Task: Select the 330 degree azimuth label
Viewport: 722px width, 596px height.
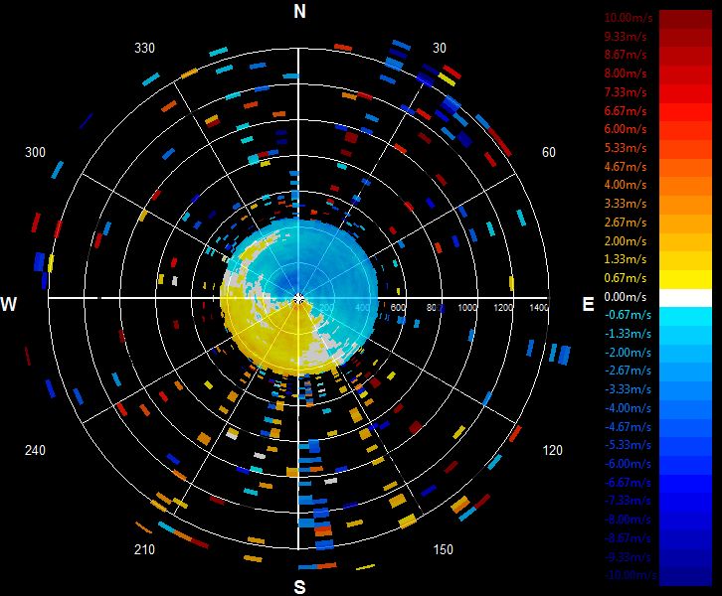Action: [x=144, y=48]
